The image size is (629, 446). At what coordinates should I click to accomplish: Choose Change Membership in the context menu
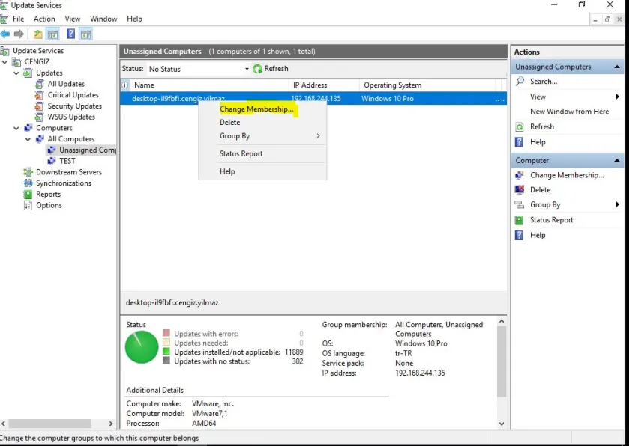click(256, 109)
